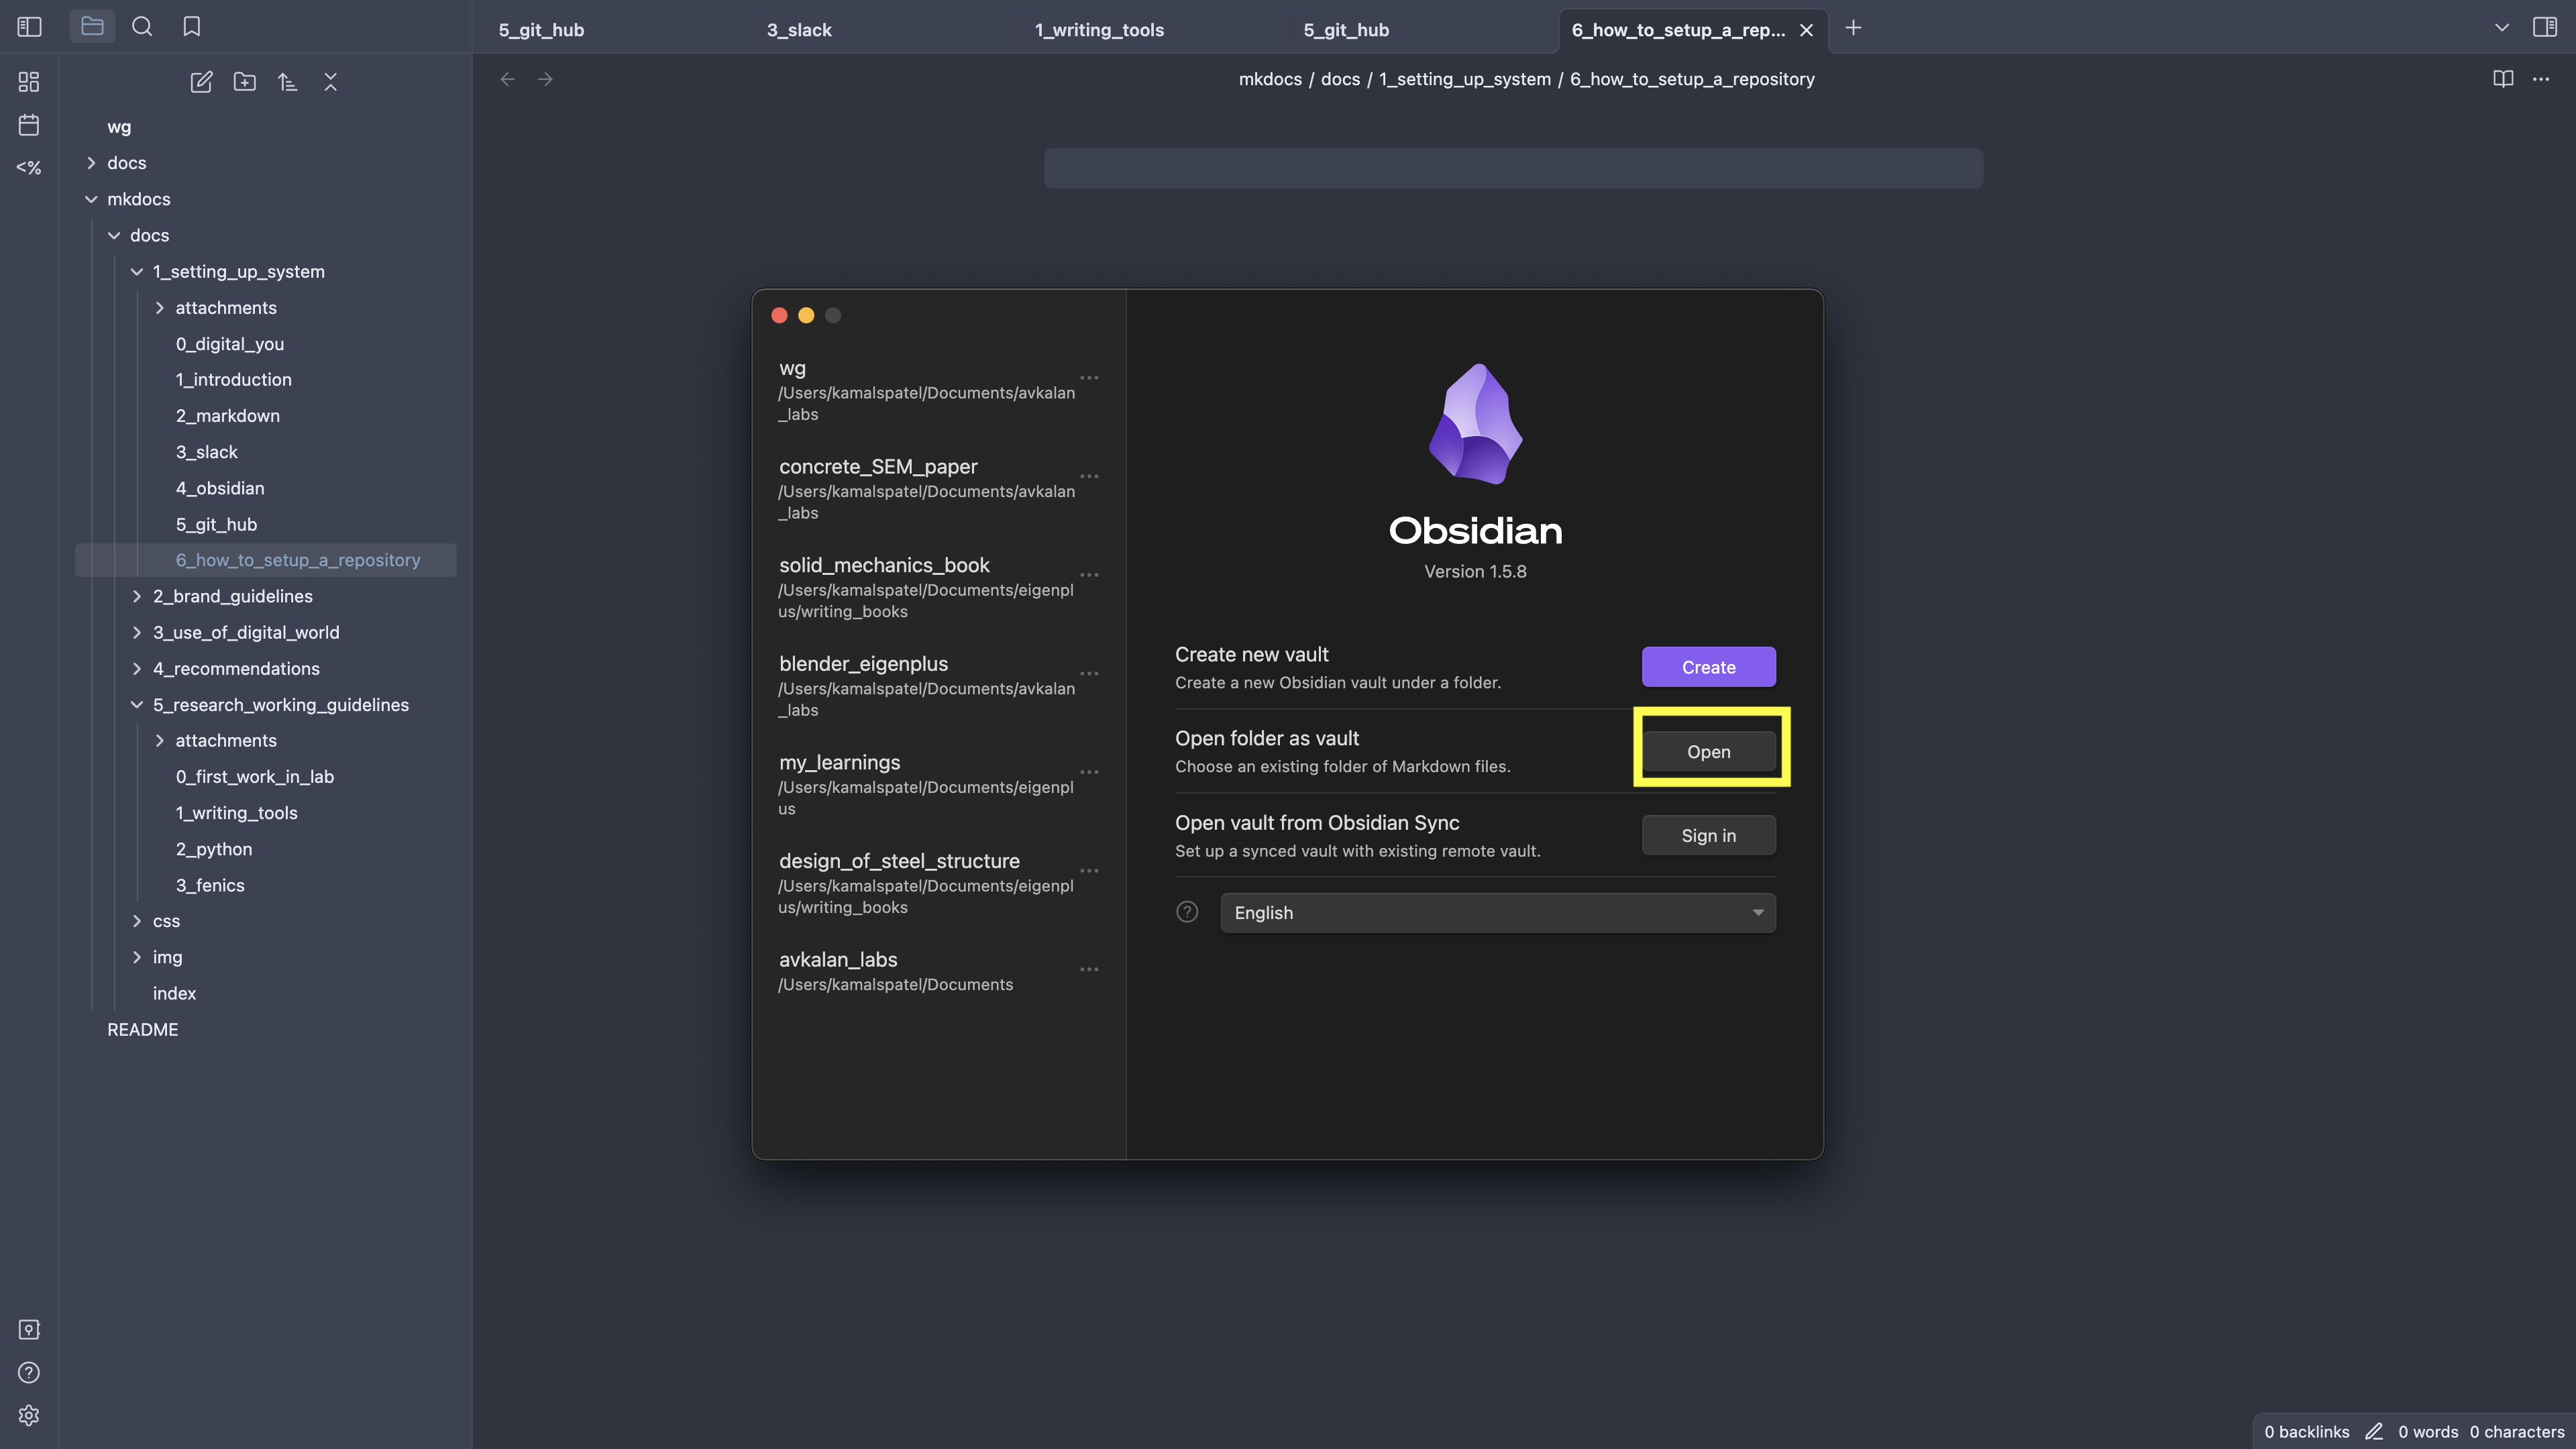This screenshot has height=1449, width=2576.
Task: Click the Create vault button
Action: [x=1708, y=667]
